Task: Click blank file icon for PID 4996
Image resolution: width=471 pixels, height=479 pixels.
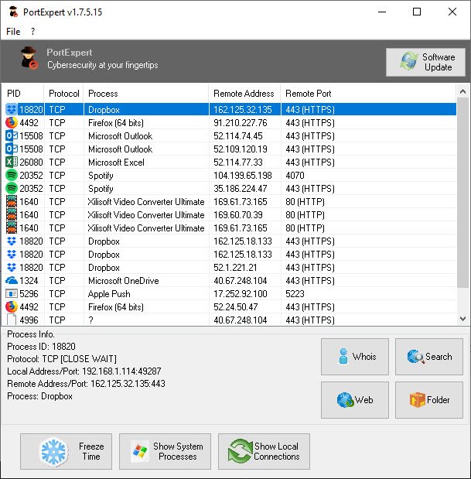Action: (12, 320)
